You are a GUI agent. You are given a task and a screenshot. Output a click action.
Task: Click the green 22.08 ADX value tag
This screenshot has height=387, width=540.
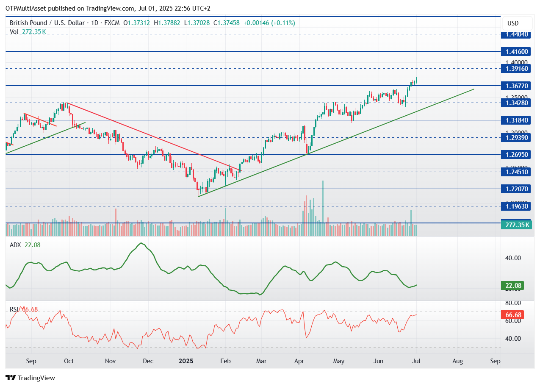(513, 286)
